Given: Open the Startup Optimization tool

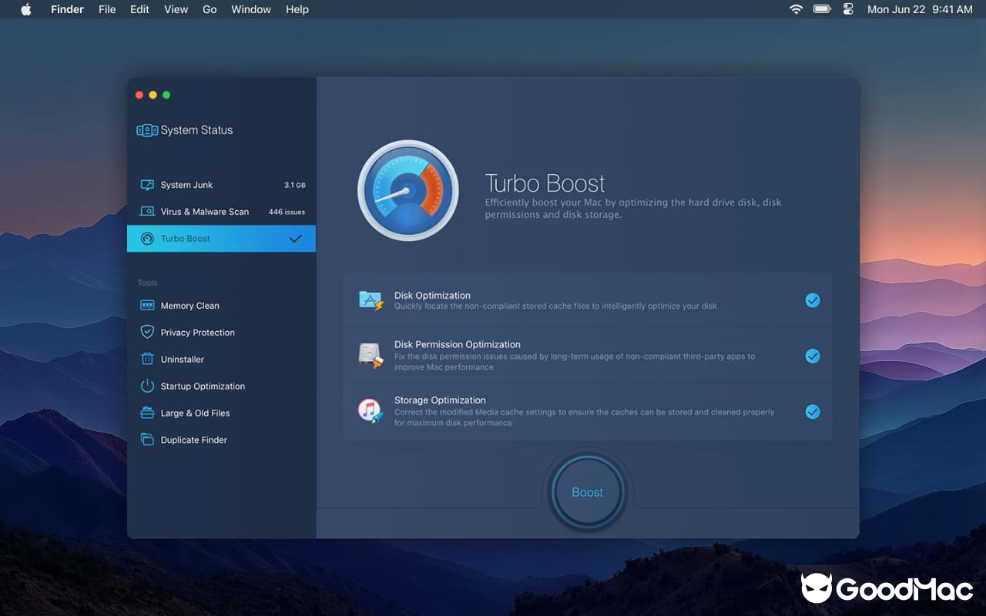Looking at the screenshot, I should [x=222, y=387].
